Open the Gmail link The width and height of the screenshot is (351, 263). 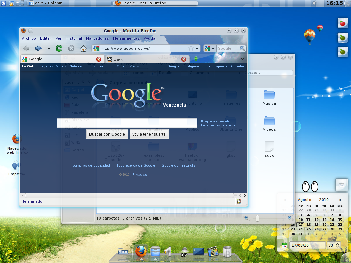click(x=122, y=66)
